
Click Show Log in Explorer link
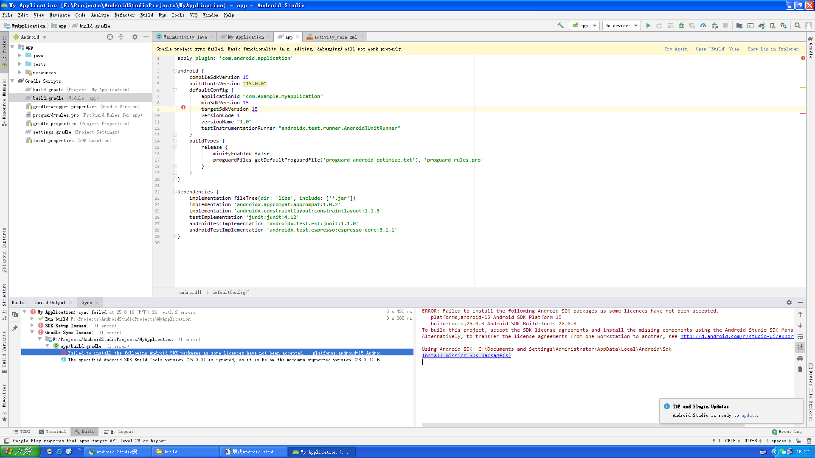coord(773,49)
